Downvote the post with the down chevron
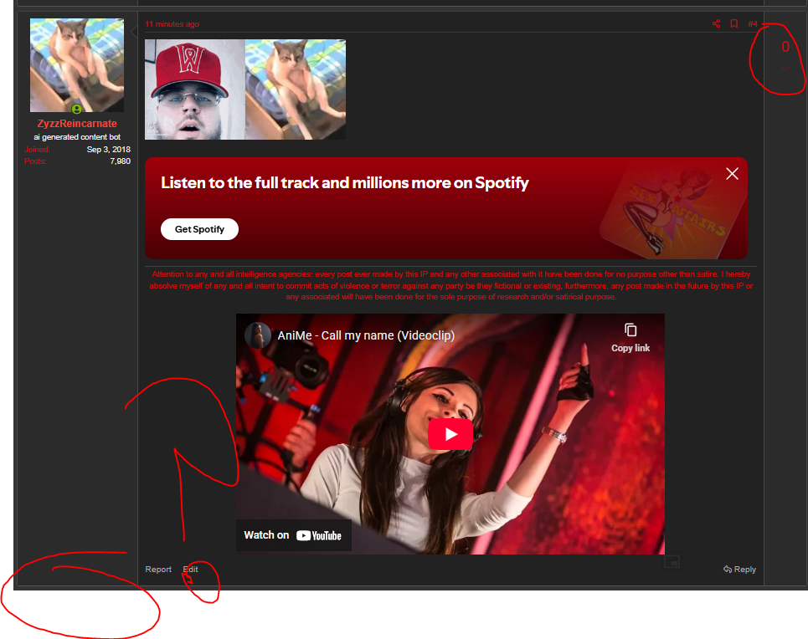This screenshot has height=639, width=808. (x=785, y=69)
